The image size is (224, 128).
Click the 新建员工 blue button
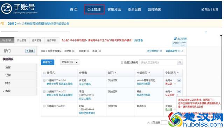[48, 62]
